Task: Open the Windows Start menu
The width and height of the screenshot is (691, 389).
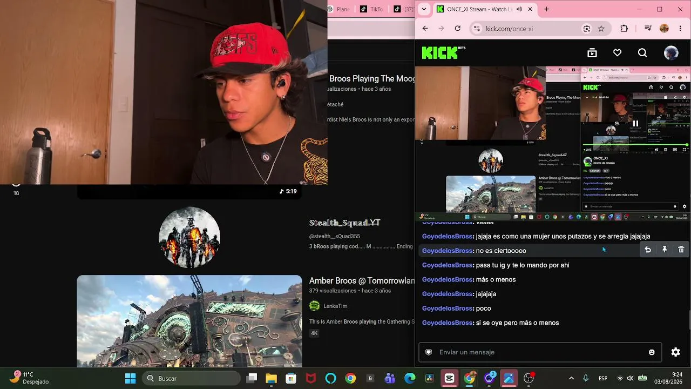Action: (130, 378)
